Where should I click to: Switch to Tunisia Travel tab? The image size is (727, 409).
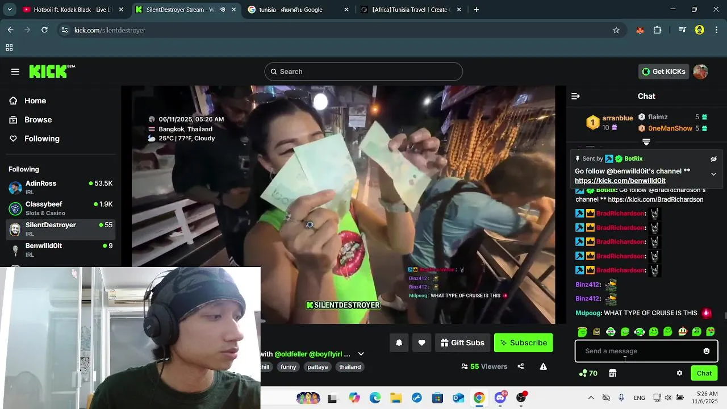point(411,10)
